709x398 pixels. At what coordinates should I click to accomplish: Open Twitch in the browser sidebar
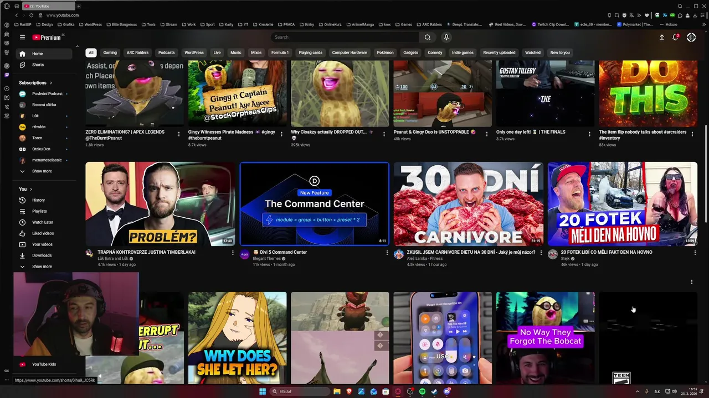tap(7, 75)
